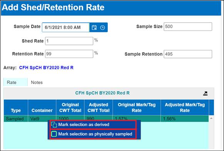Click the Shed Rate field
Screen dimensions: 224x151
(69, 41)
